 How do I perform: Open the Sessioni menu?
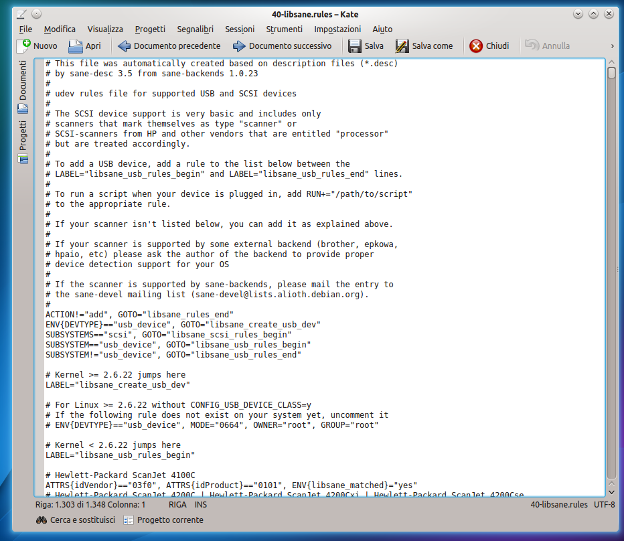(238, 29)
